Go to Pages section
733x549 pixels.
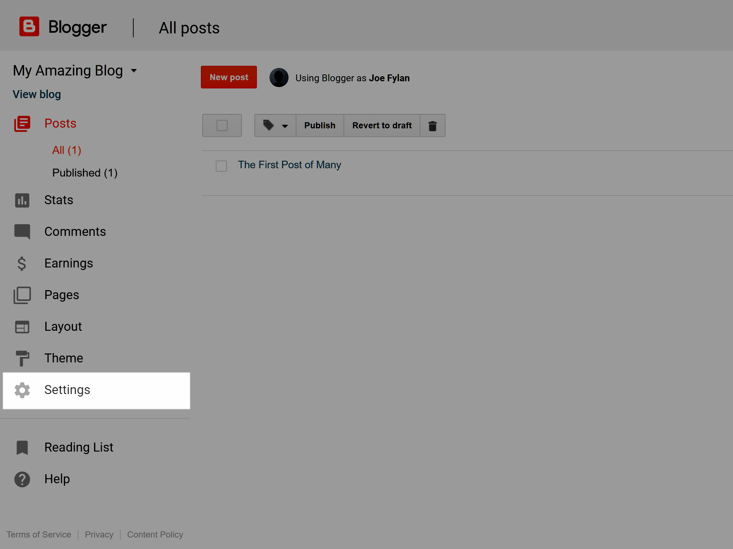[62, 295]
